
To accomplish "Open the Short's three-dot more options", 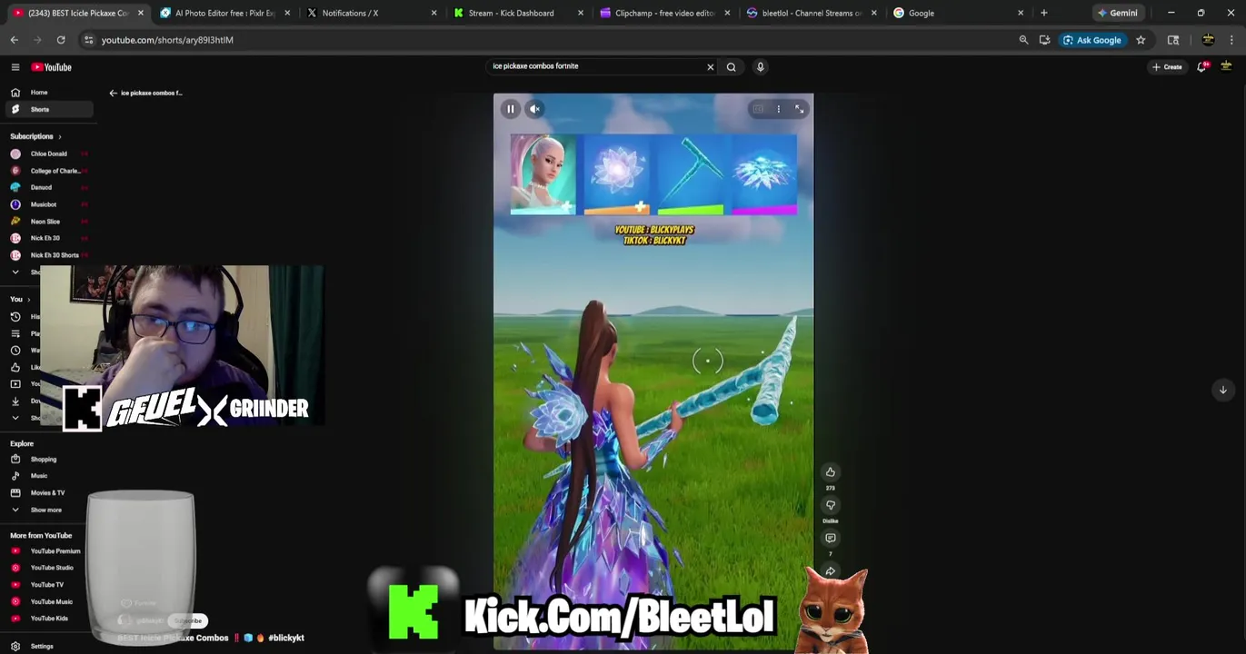I will (778, 109).
